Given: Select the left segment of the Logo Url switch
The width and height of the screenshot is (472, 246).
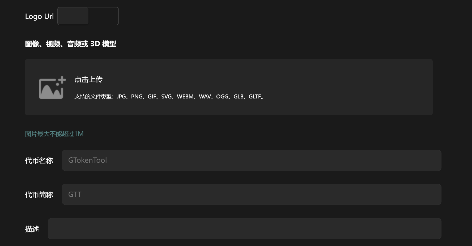Looking at the screenshot, I should [73, 16].
